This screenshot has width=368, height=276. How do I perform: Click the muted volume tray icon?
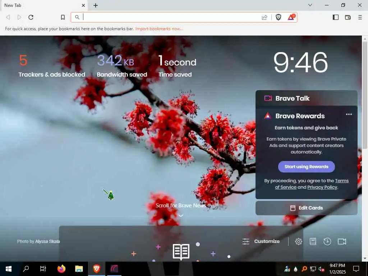(x=322, y=269)
